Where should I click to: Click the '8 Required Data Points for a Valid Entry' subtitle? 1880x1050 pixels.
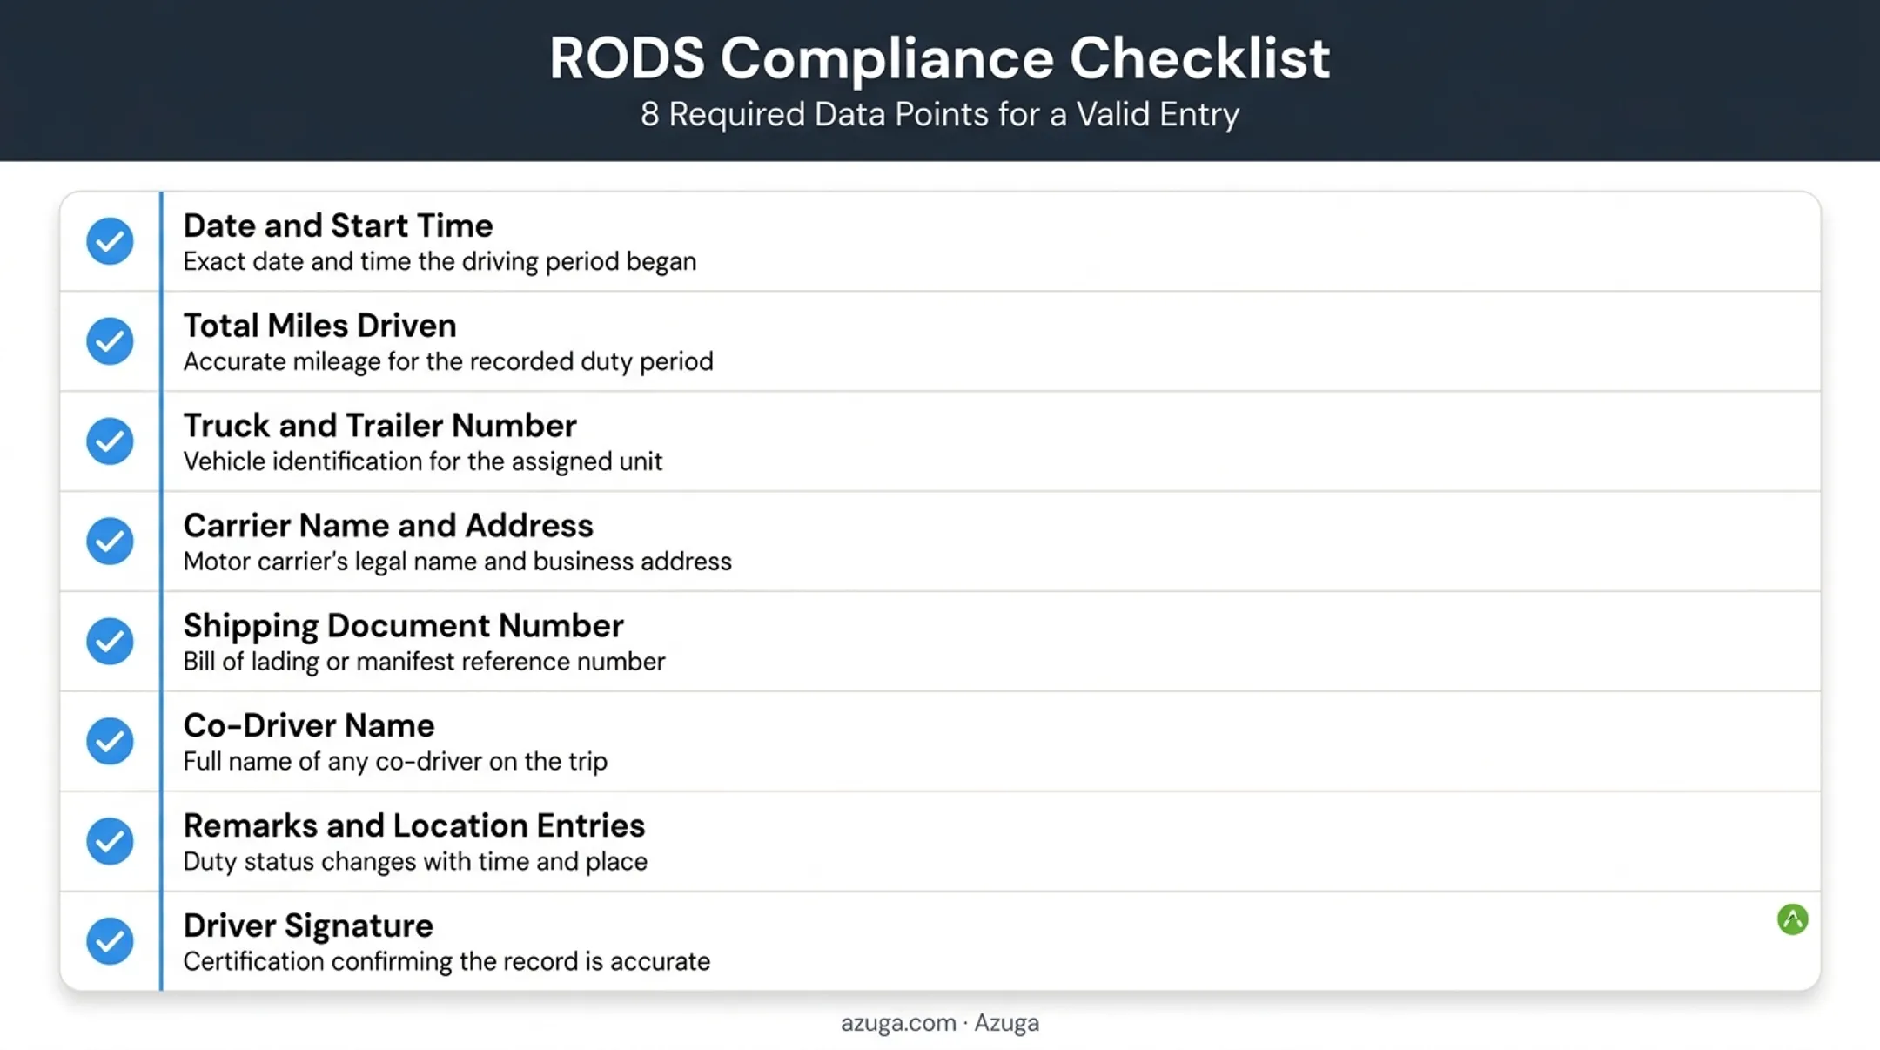pyautogui.click(x=940, y=114)
